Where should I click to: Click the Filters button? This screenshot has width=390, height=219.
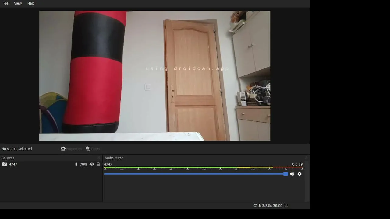[93, 149]
